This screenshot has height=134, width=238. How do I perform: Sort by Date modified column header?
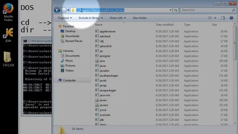165,25
